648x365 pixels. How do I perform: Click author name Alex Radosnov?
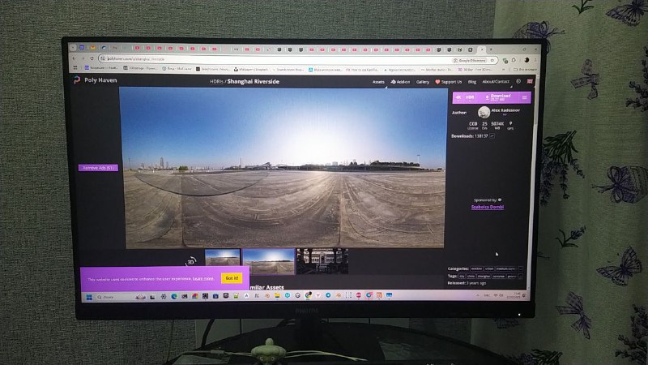505,110
